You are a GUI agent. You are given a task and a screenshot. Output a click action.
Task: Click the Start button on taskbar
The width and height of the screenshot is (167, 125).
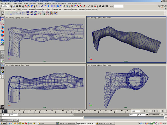3,123
